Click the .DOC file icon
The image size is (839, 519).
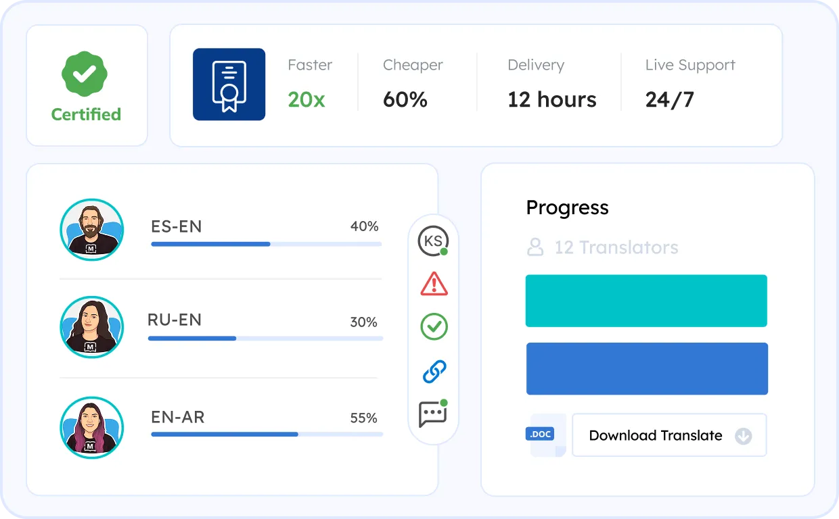click(543, 435)
